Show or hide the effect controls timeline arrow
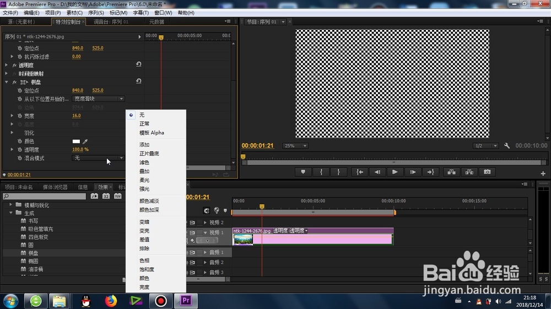The height and width of the screenshot is (309, 551). pos(139,36)
